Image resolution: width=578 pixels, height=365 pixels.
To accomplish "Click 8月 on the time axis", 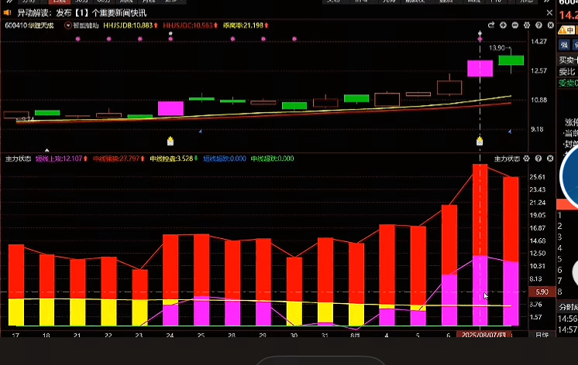I will [355, 335].
